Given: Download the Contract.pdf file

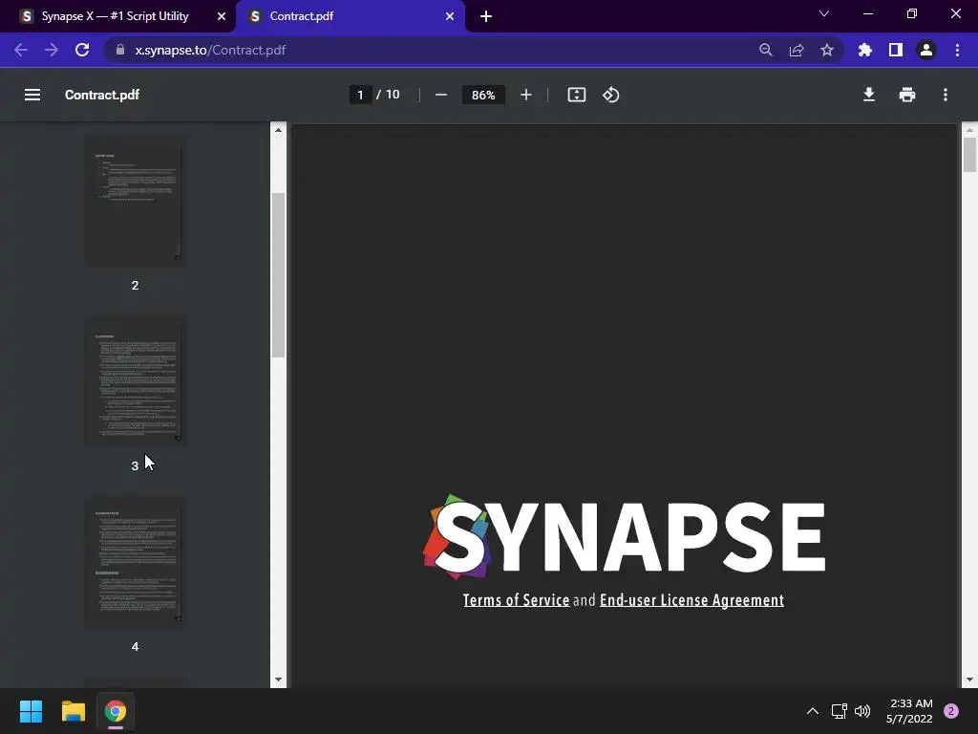Looking at the screenshot, I should click(868, 95).
